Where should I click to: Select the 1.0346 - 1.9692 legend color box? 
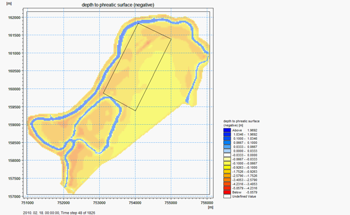[227, 134]
